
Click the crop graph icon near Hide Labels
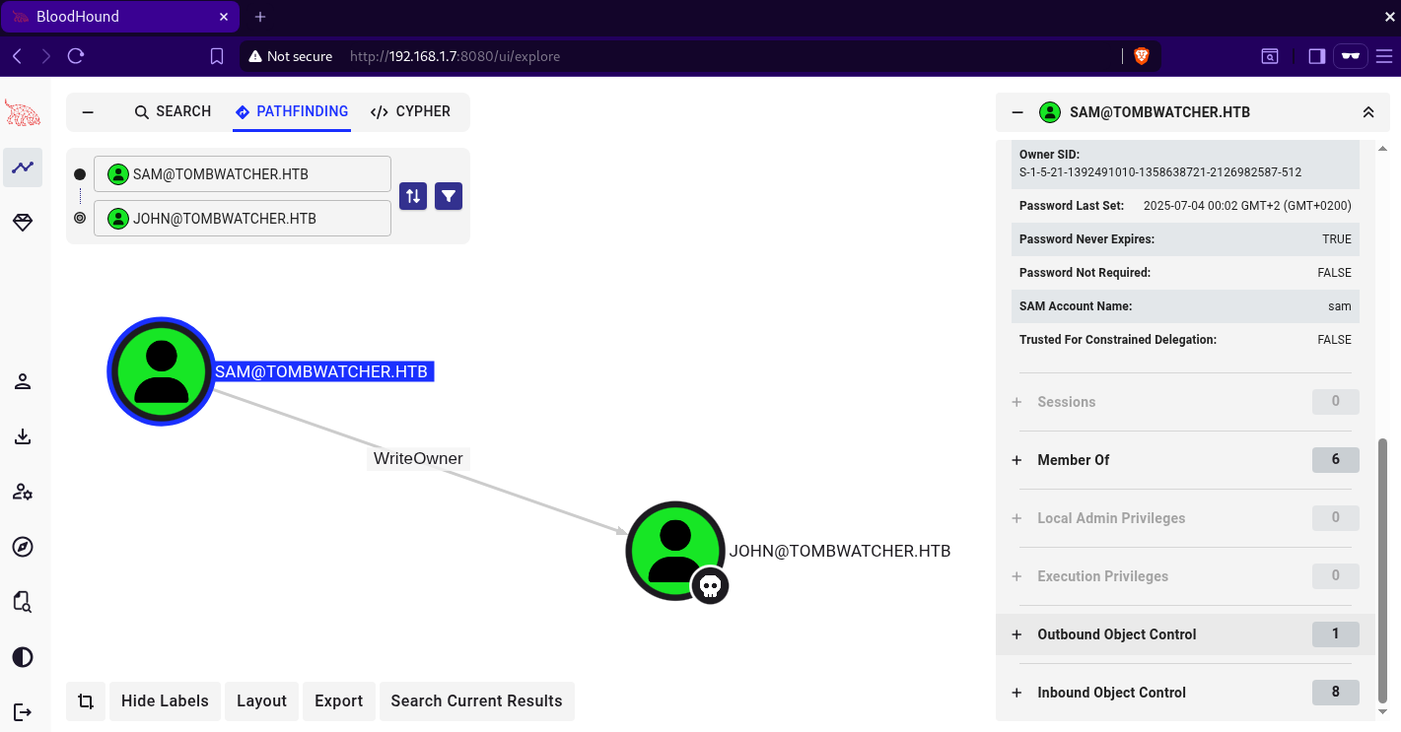[x=86, y=701]
